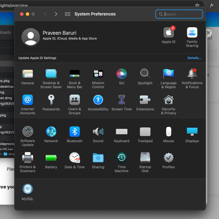Open the General preferences pane

[x=28, y=77]
